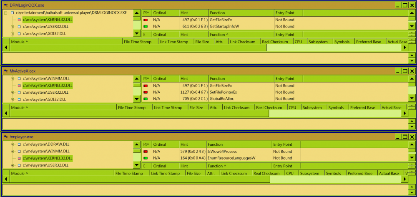Collapse the DRMLOGINOCX.EXE root tree node
The image size is (417, 197).
5,12
